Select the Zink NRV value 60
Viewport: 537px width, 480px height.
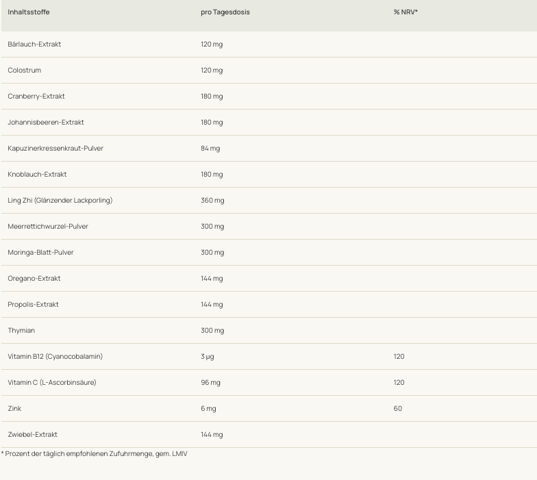point(398,409)
